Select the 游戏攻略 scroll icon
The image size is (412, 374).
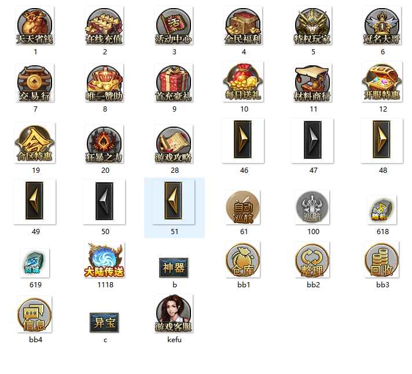[174, 144]
